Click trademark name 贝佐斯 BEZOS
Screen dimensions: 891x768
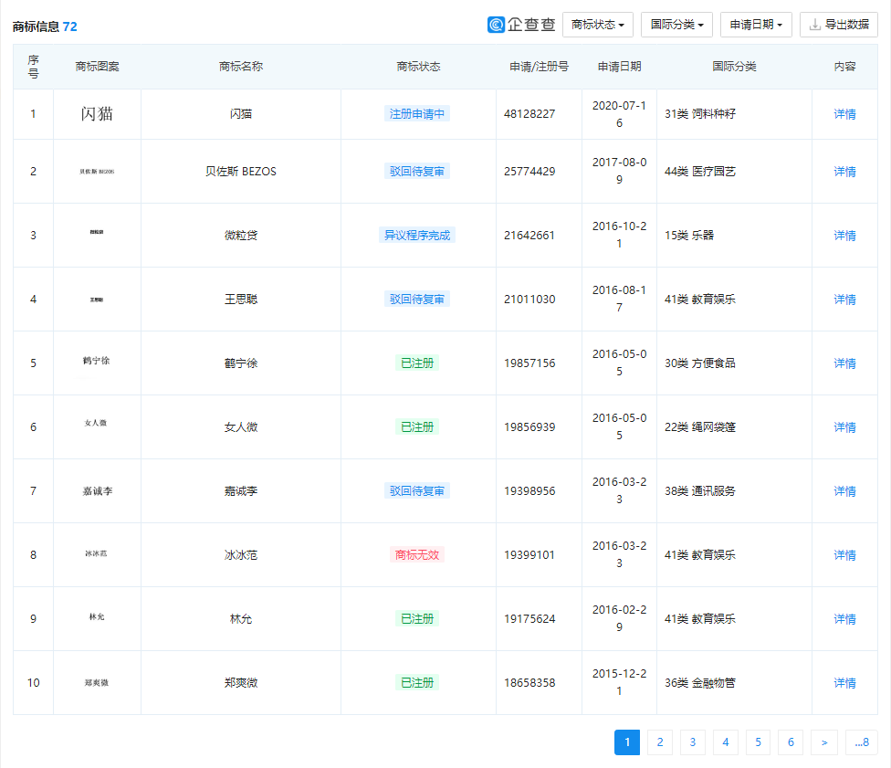pos(241,172)
